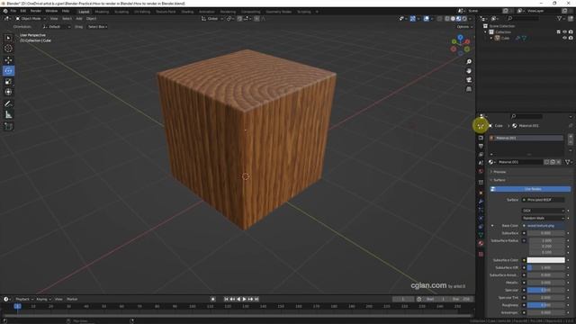The image size is (576, 324).
Task: Open the Object Mode dropdown
Action: click(x=31, y=18)
